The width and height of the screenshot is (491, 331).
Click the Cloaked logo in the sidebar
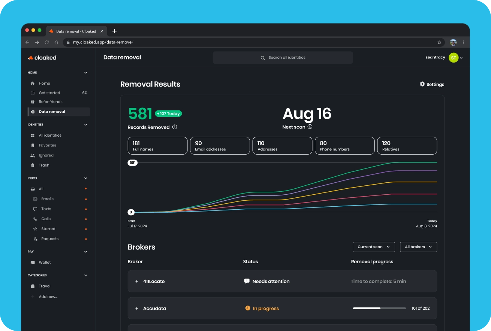[x=42, y=57]
